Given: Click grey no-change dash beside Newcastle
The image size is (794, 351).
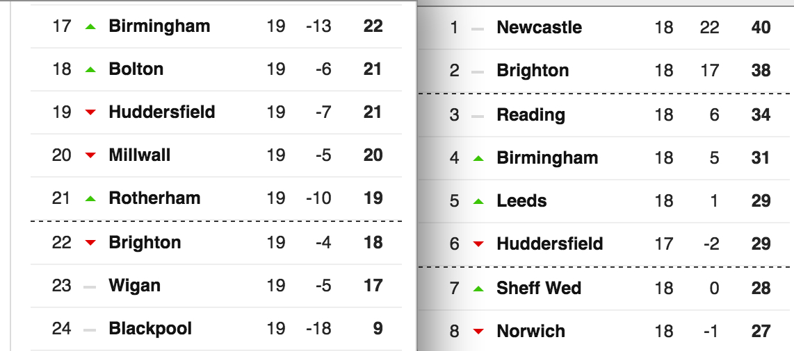Looking at the screenshot, I should 478,28.
